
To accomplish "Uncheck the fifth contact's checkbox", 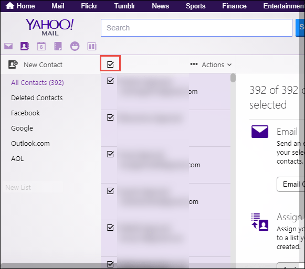I will (x=110, y=228).
